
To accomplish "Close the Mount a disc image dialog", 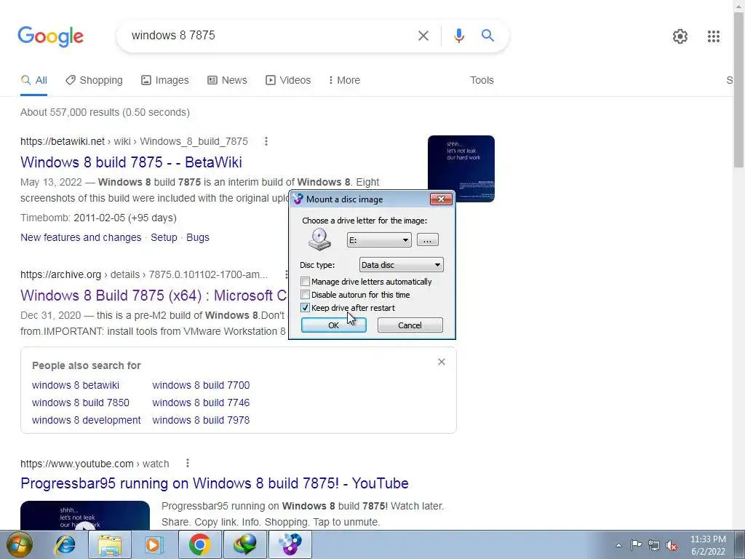I will (441, 199).
